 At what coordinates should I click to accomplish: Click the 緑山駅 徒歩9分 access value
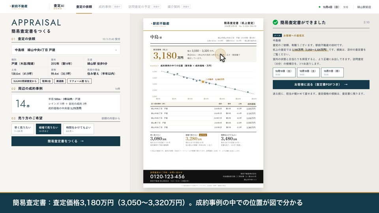tap(97, 64)
